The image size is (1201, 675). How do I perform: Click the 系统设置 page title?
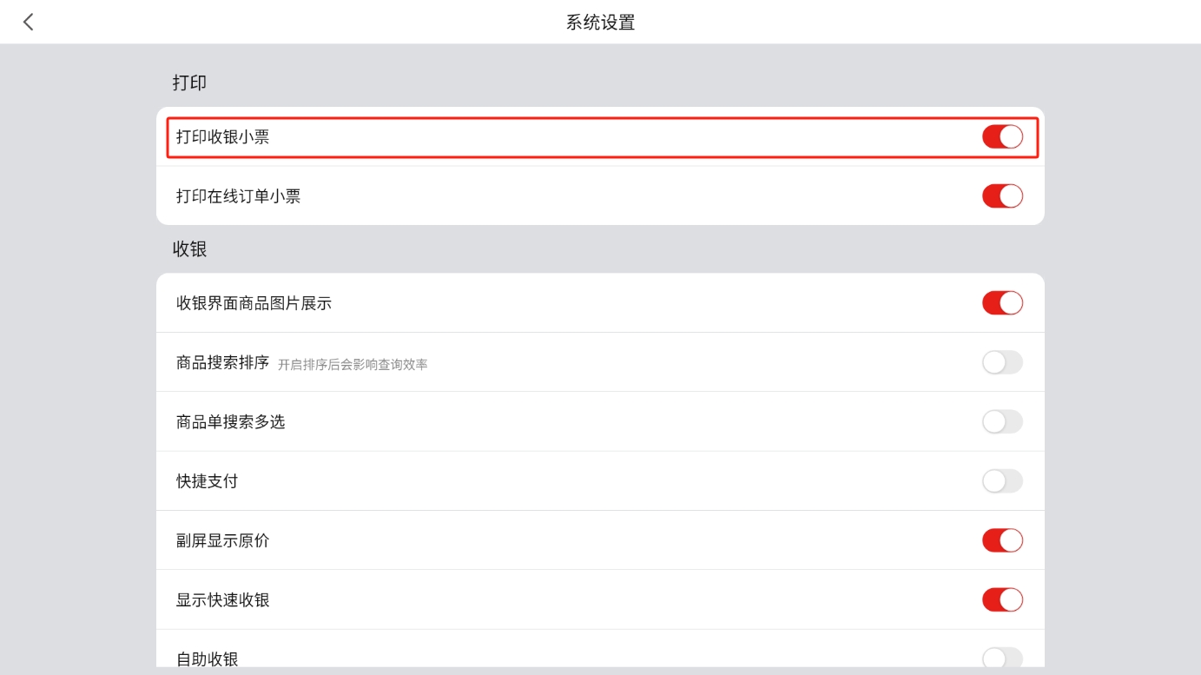[x=600, y=23]
